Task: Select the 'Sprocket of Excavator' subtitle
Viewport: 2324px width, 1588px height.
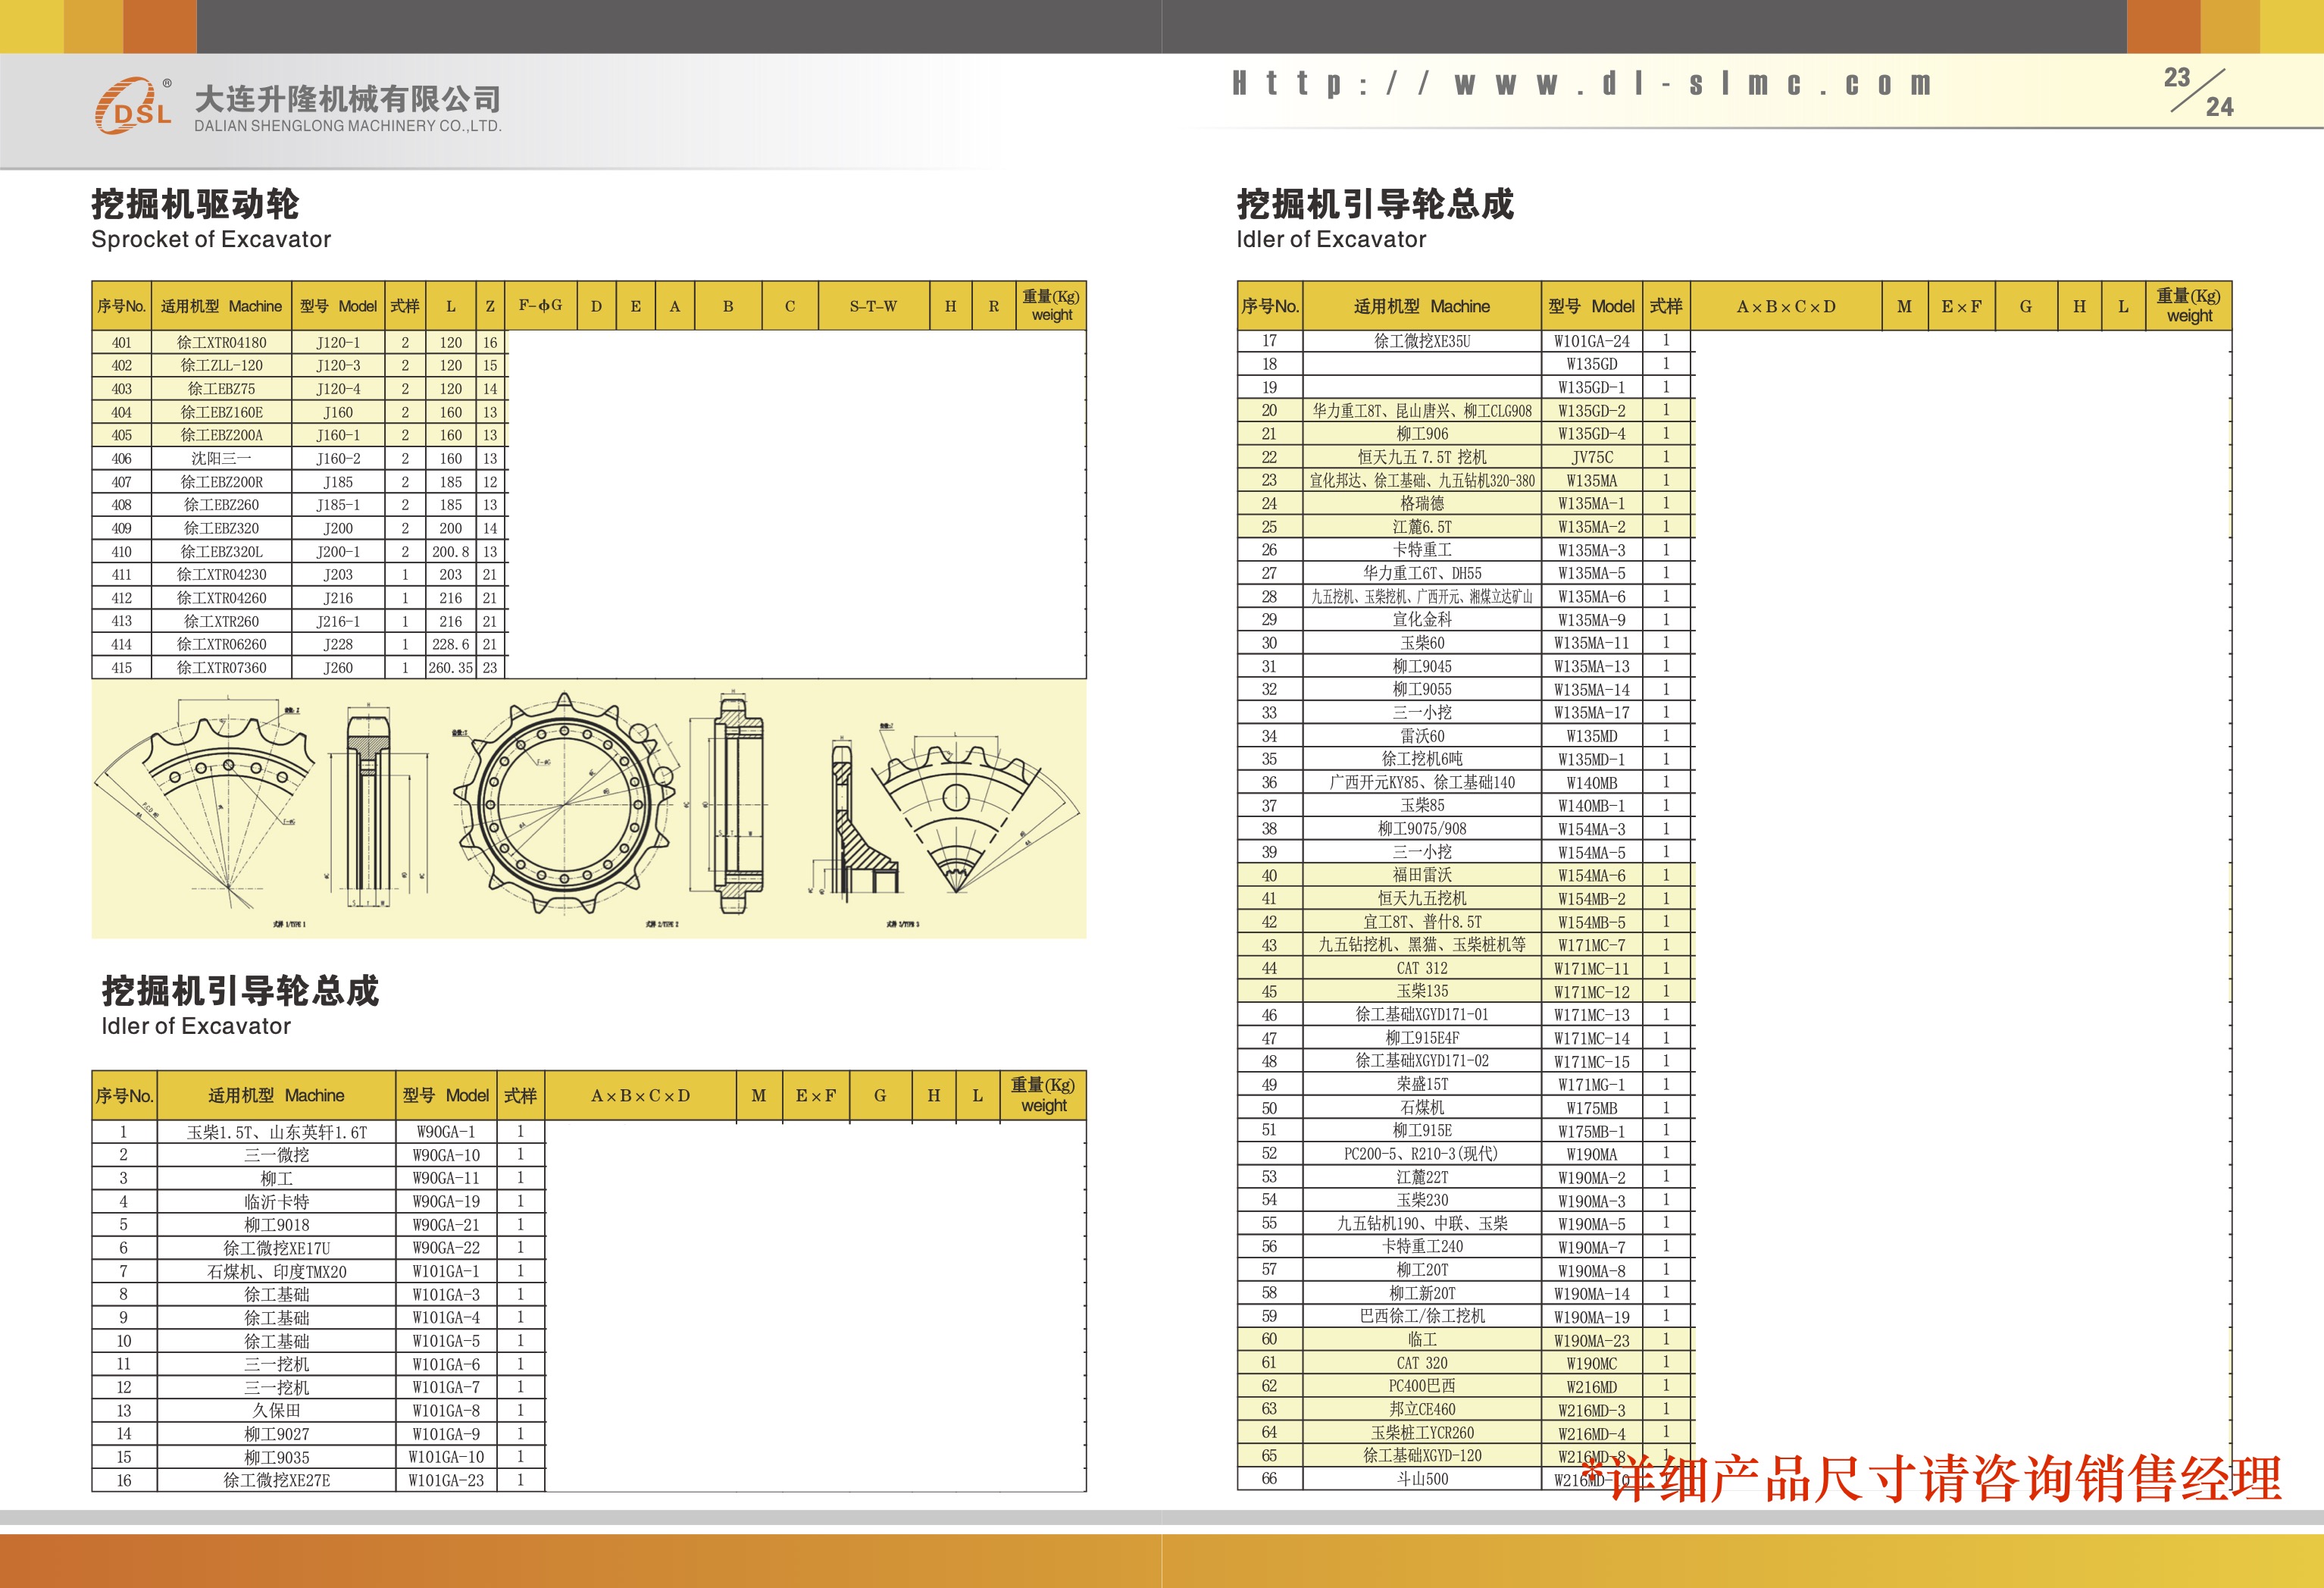Action: [211, 240]
